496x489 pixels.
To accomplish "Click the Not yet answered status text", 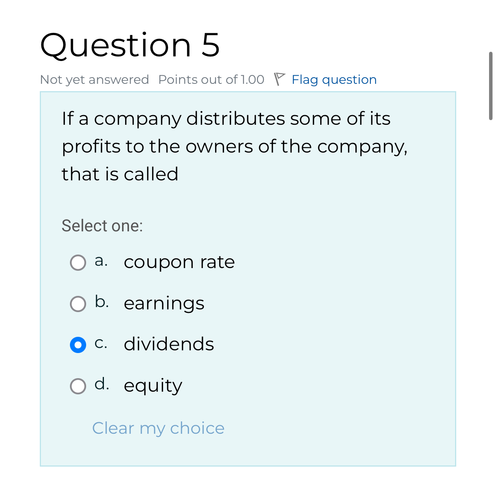I will 94,79.
